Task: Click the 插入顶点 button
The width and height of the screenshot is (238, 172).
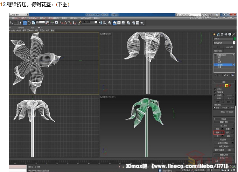Action: click(224, 126)
